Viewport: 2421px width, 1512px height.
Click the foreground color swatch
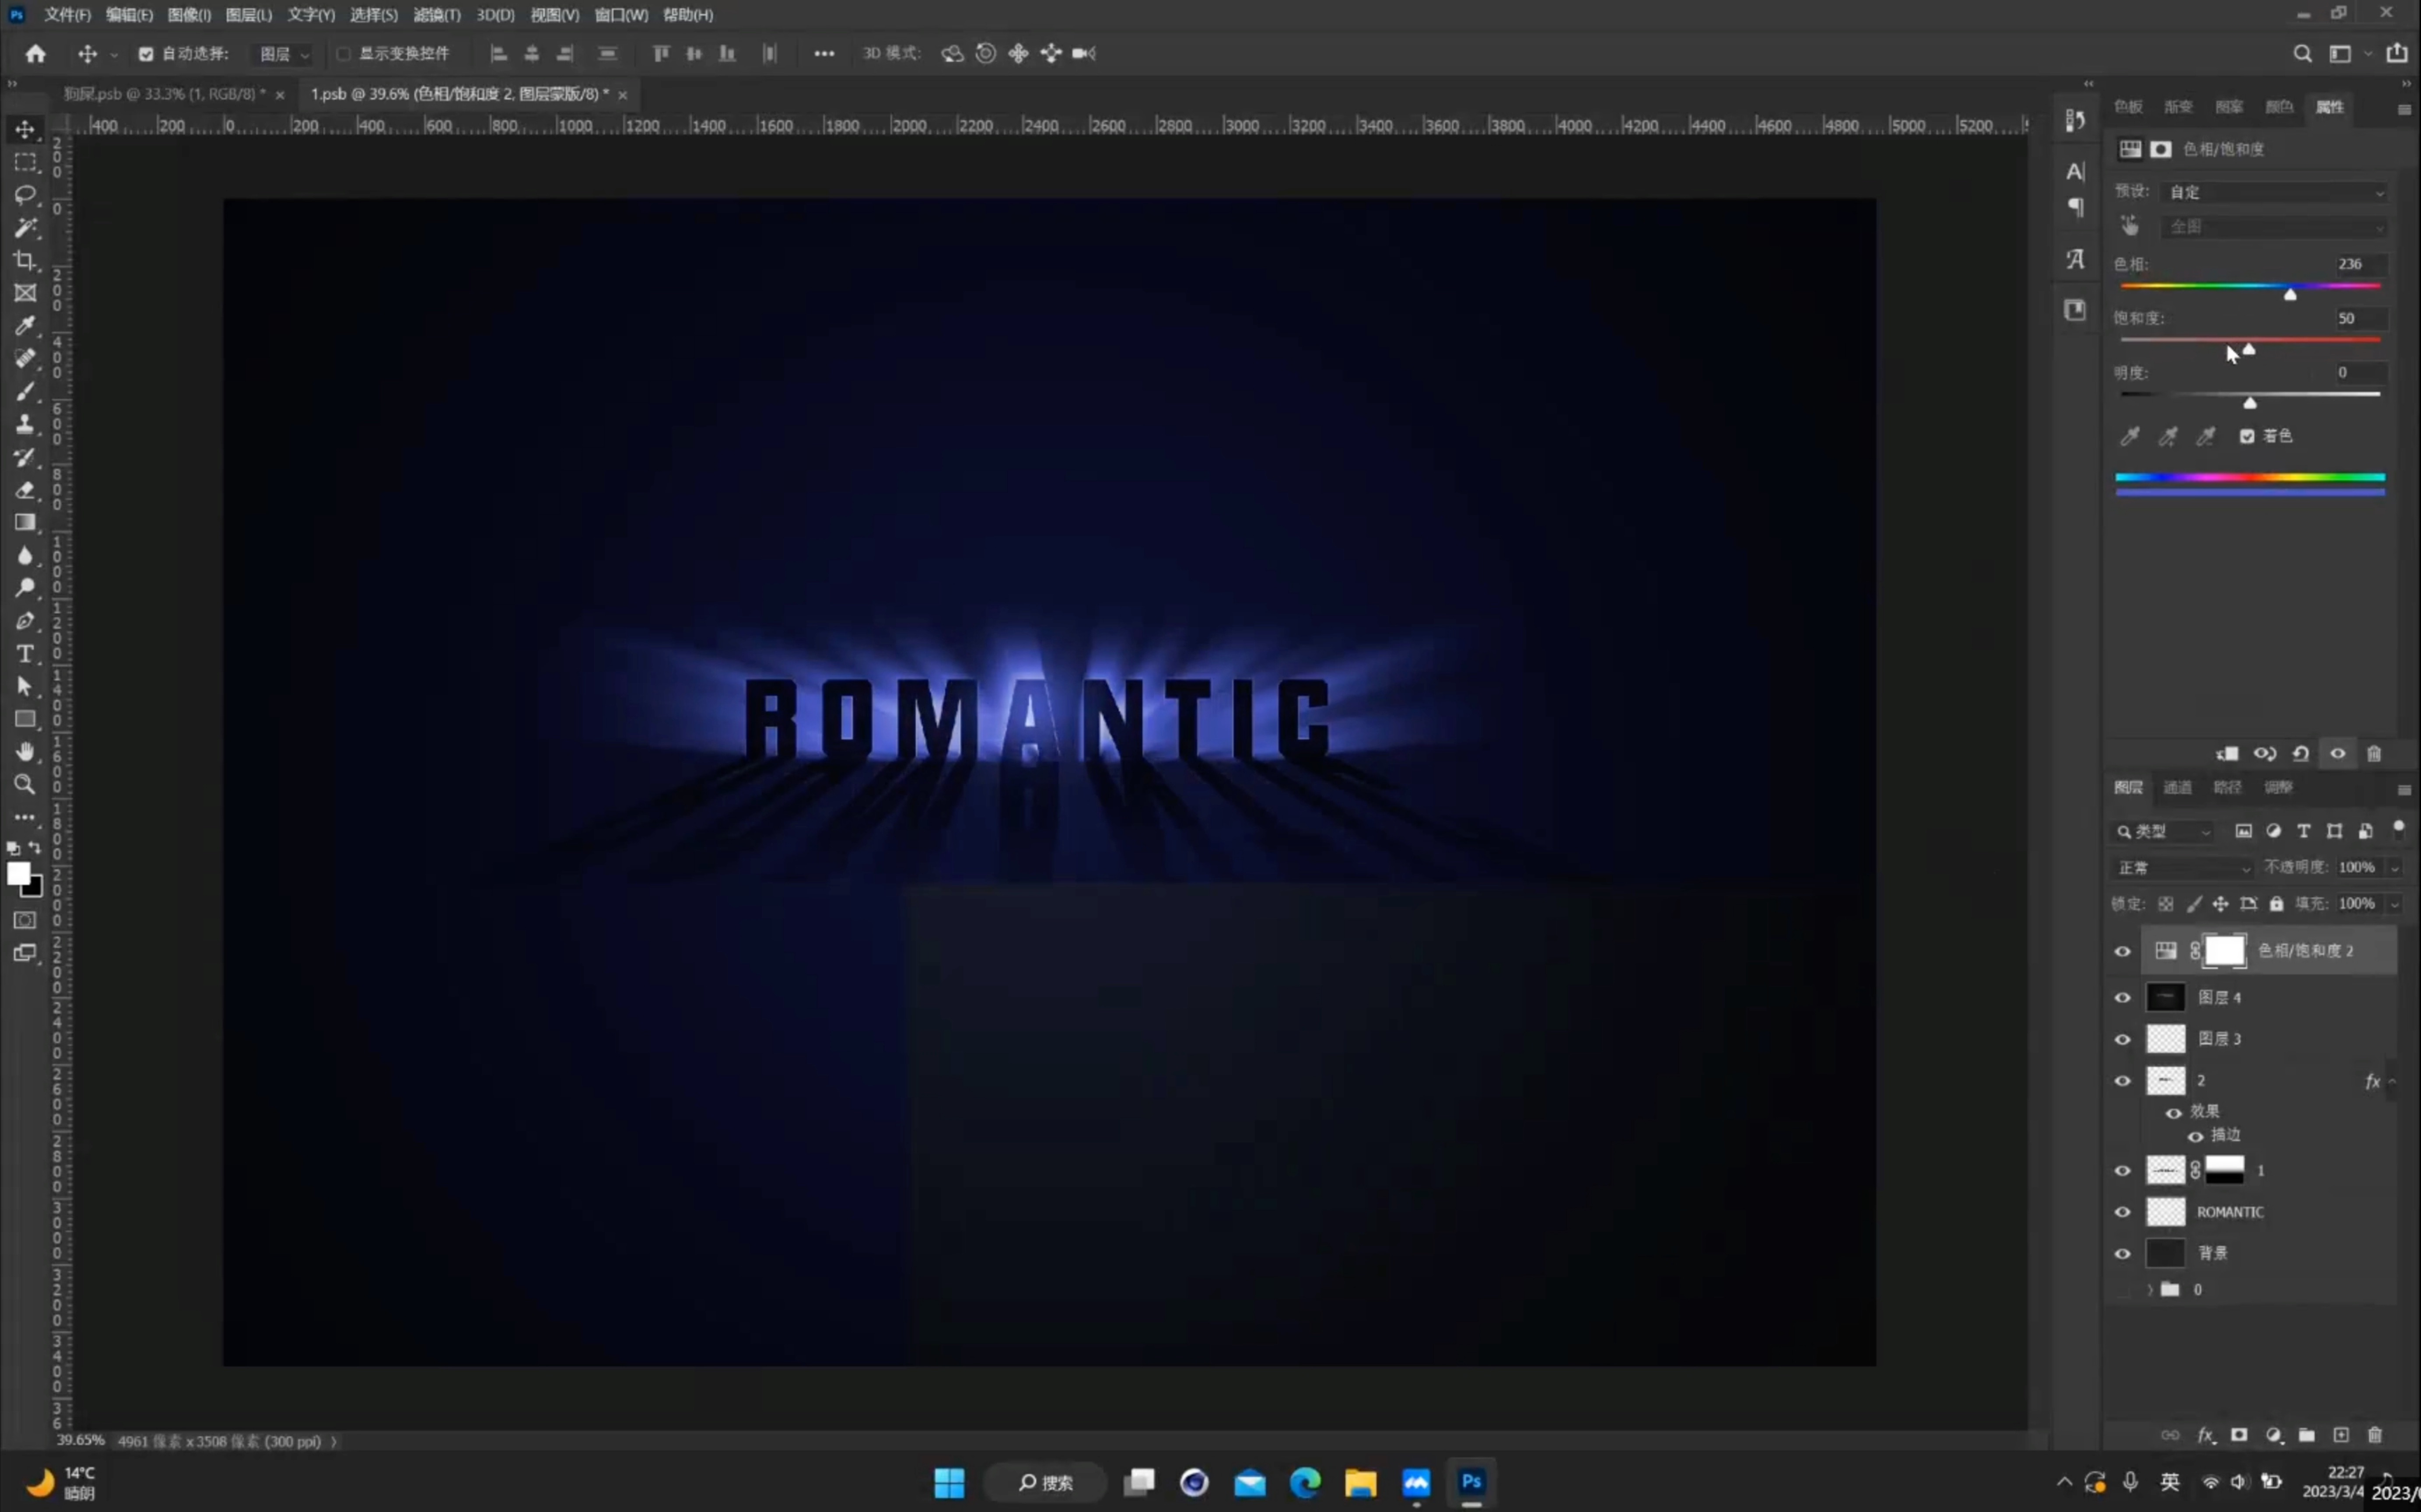[18, 874]
